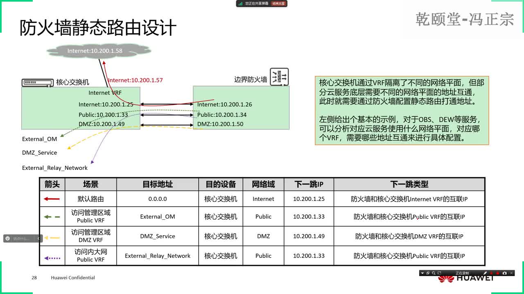Click the External_Relay_Network target address table cell
This screenshot has height=294, width=524.
[158, 256]
